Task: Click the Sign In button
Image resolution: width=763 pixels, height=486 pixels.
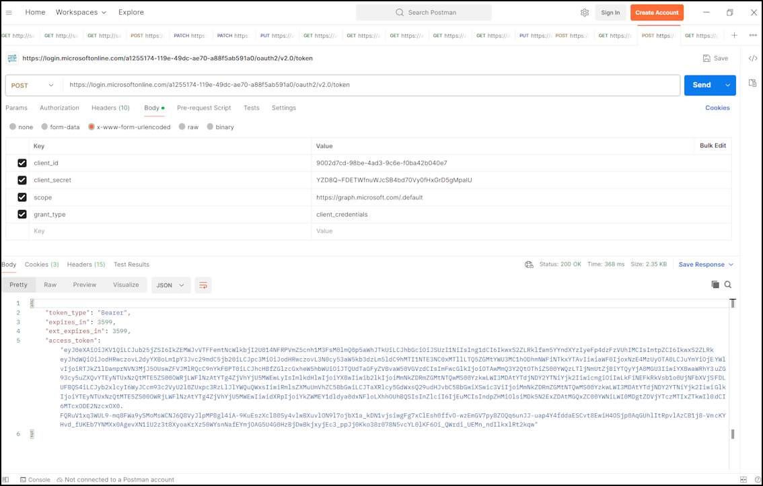Action: pyautogui.click(x=610, y=13)
